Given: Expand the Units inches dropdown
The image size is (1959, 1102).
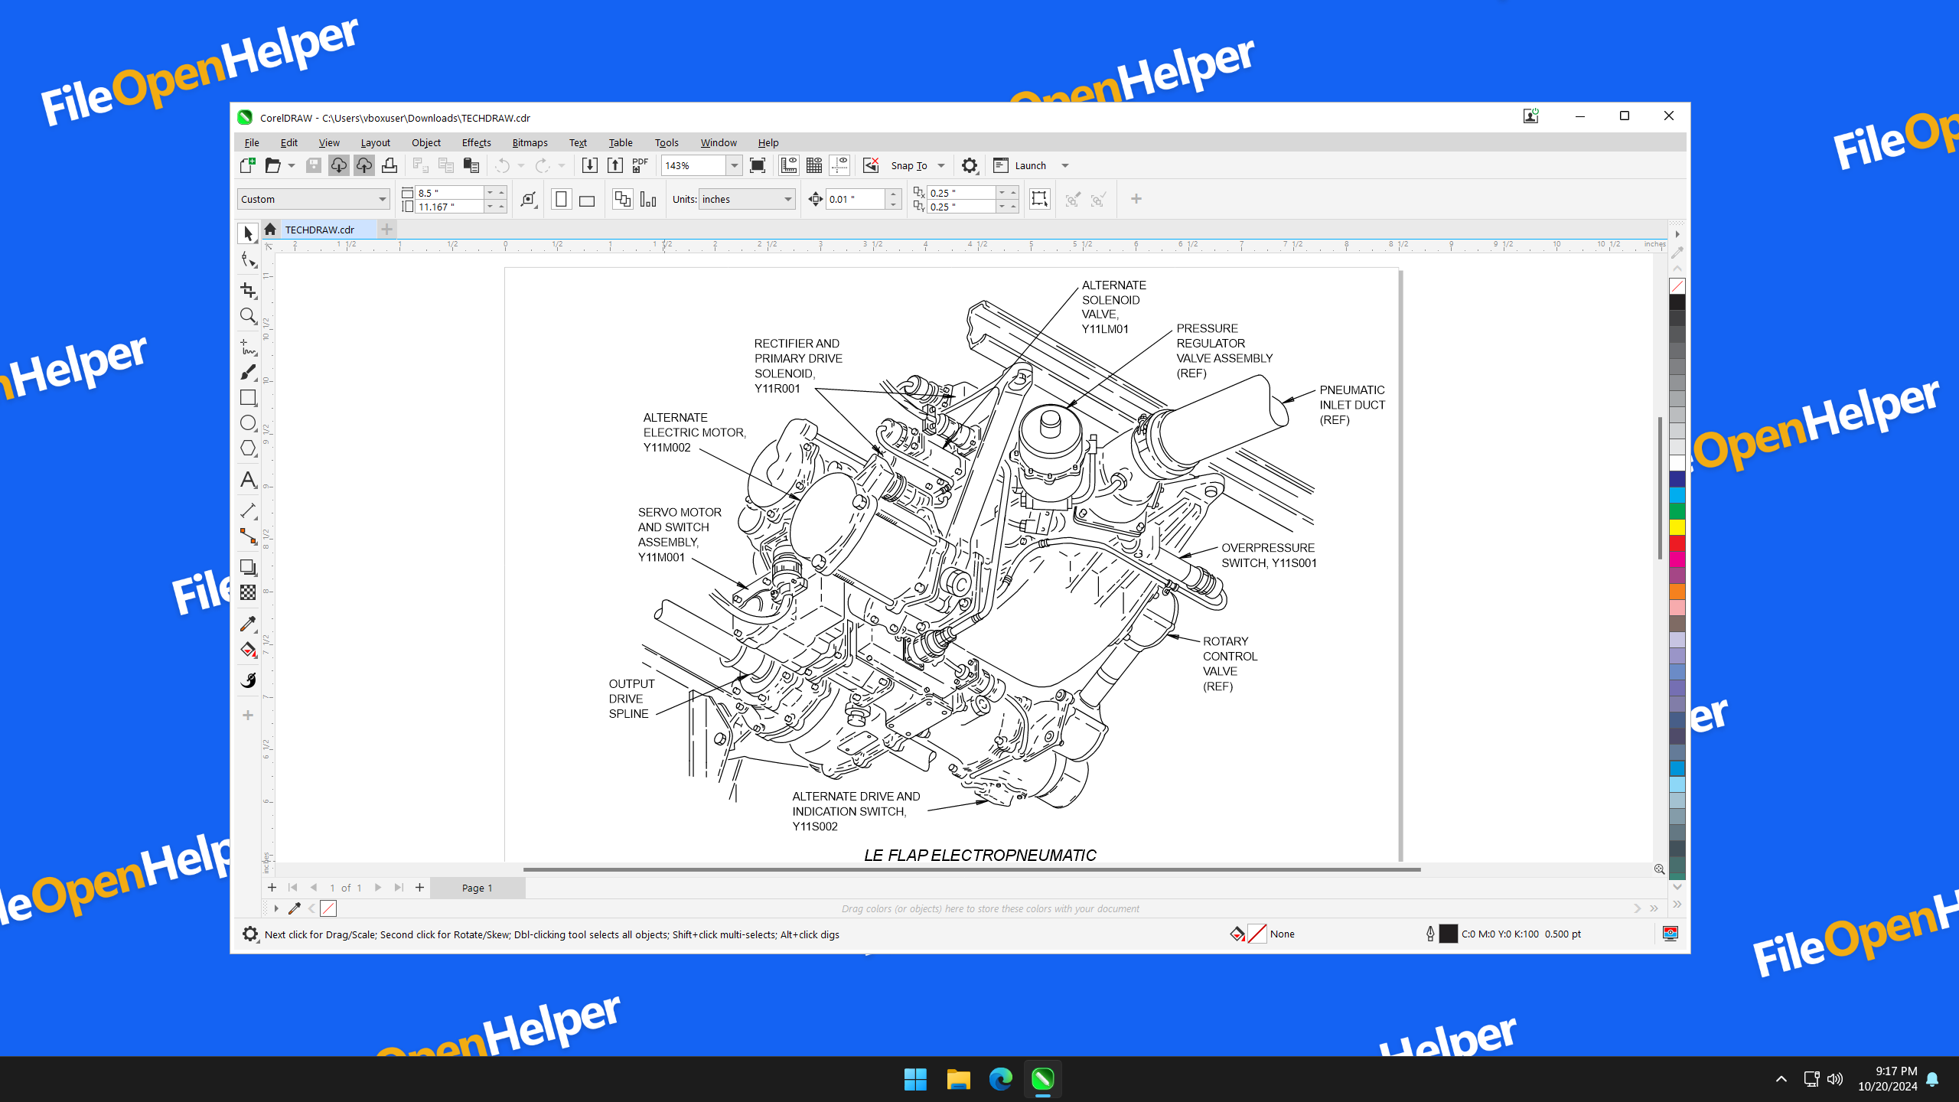Looking at the screenshot, I should coord(787,200).
